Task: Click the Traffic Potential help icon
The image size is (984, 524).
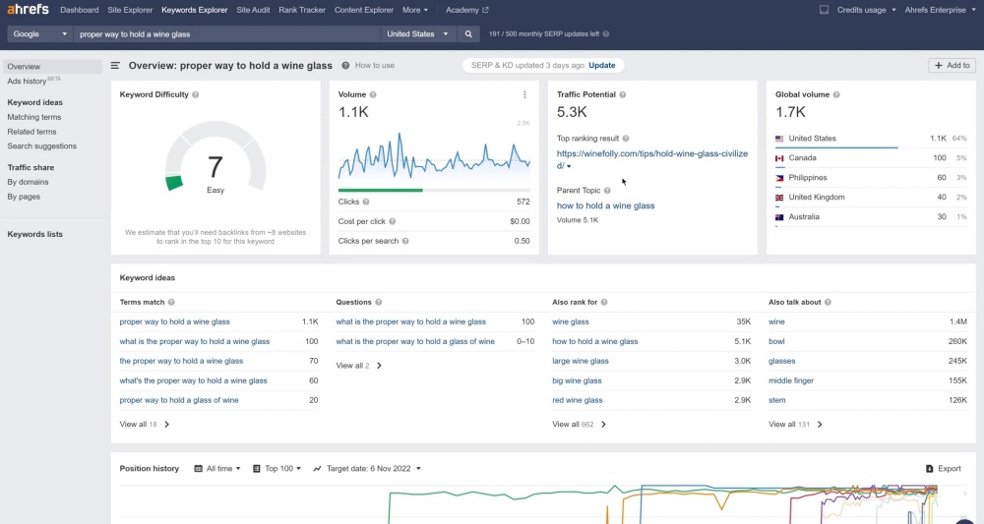Action: coord(624,95)
